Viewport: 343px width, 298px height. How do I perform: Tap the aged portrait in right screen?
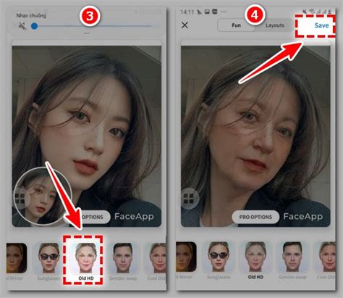pos(255,136)
